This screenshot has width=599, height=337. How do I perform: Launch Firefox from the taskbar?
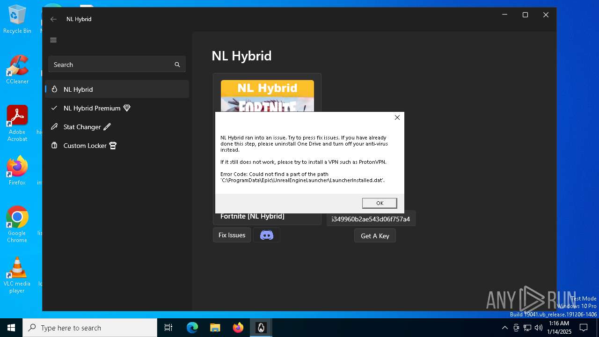(238, 328)
